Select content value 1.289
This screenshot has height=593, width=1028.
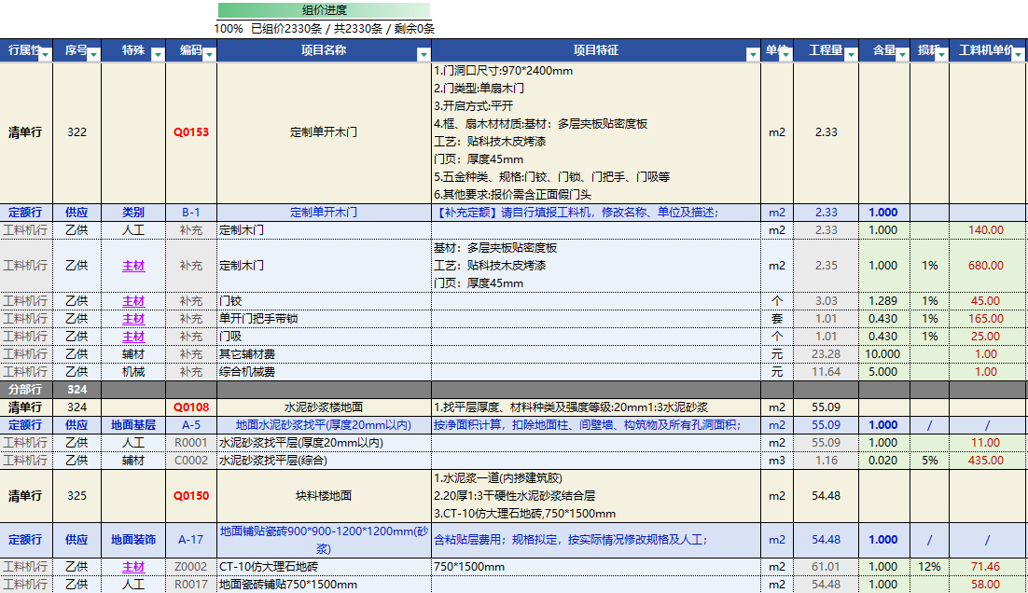click(x=883, y=301)
